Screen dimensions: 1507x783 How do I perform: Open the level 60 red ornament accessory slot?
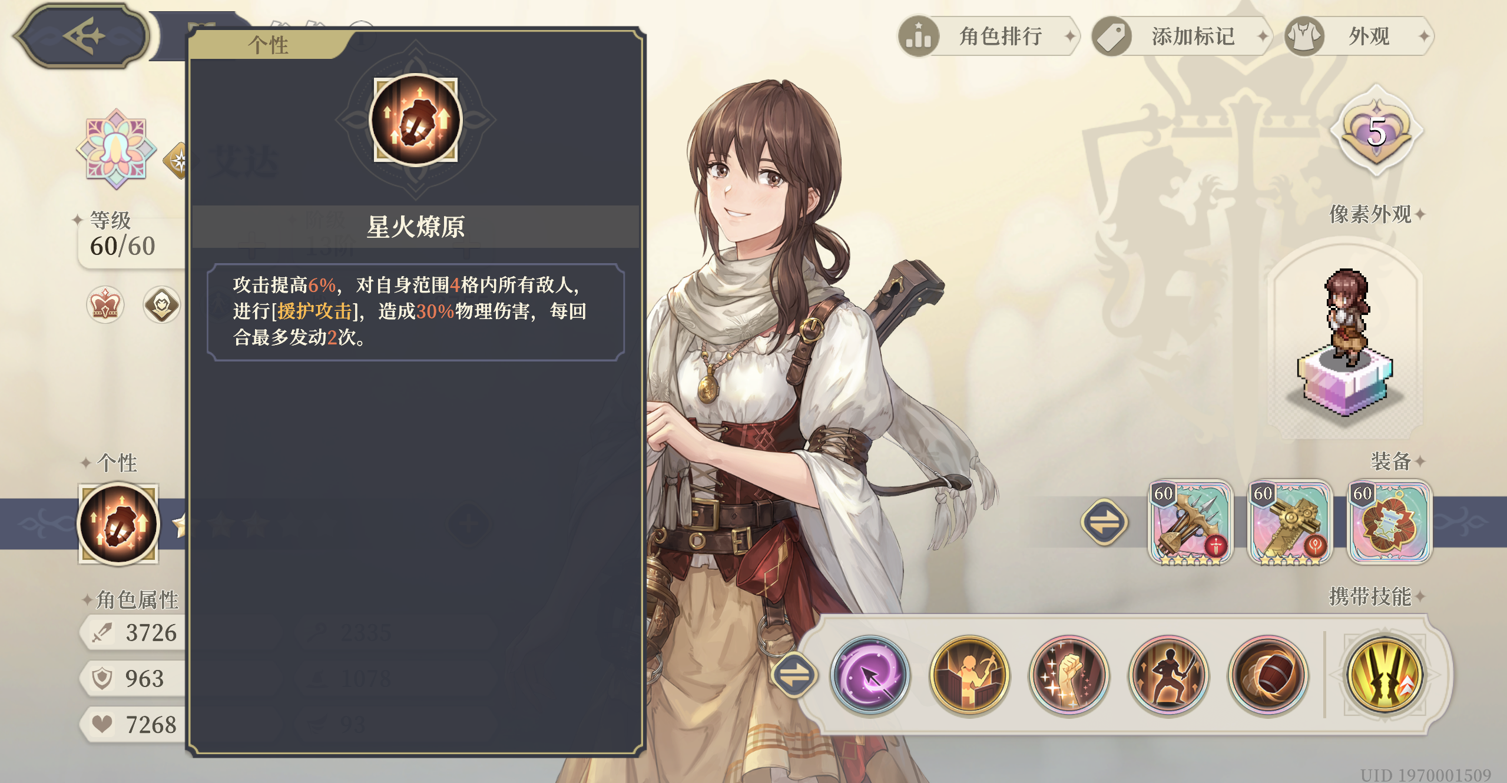click(1389, 522)
